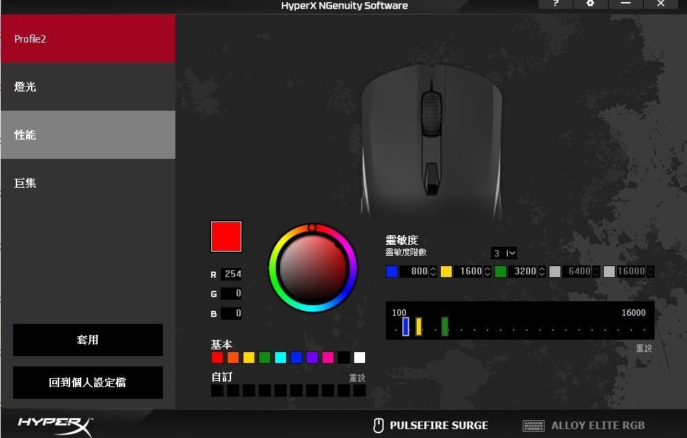Switch to the 燈光 lighting tab
Viewport: 687px width, 438px height.
pos(88,87)
